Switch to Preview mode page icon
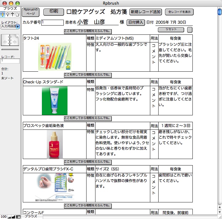The height and width of the screenshot is (219, 222). (17, 14)
